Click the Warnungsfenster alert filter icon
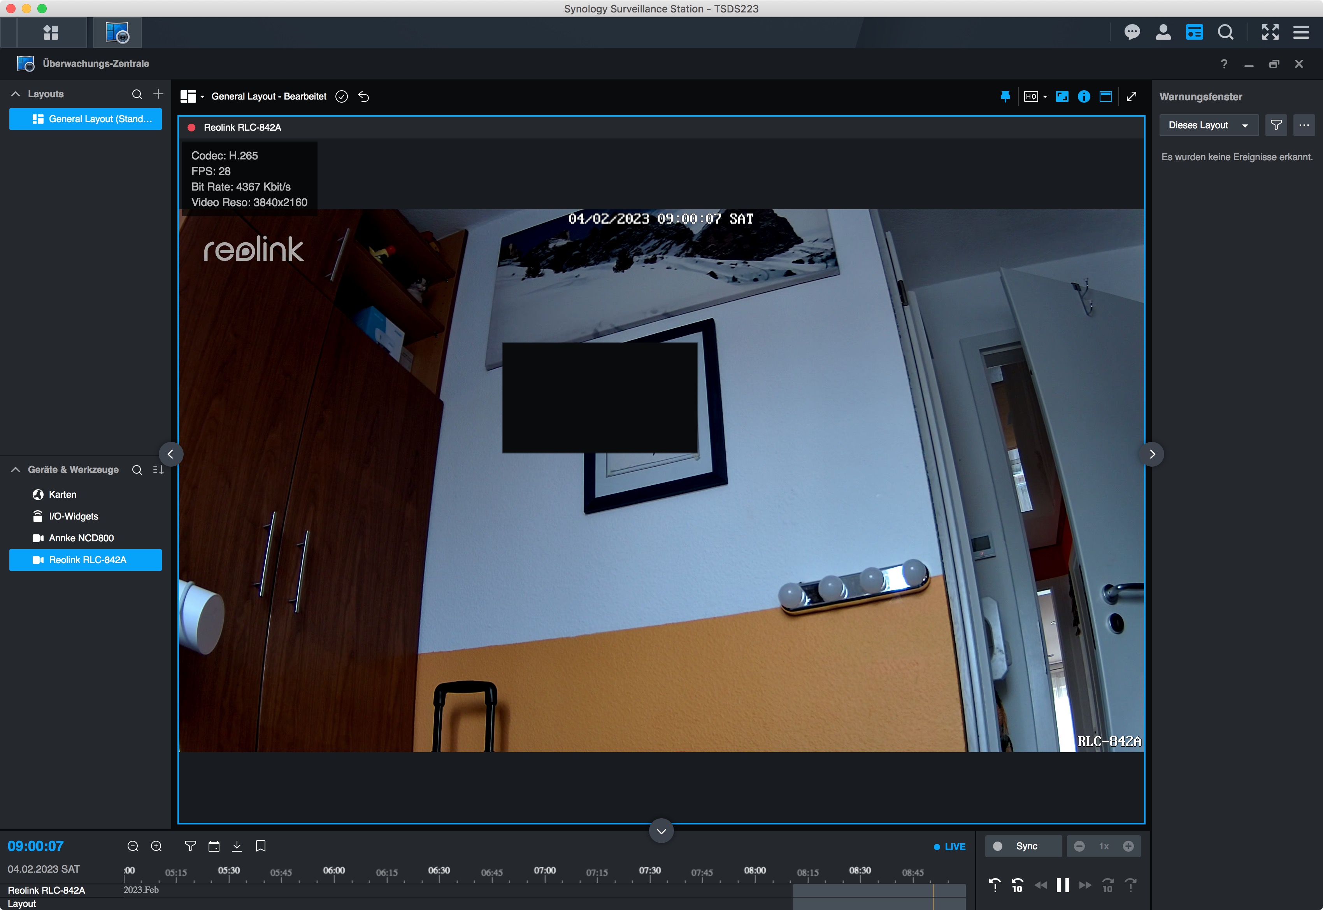The image size is (1323, 910). coord(1276,125)
